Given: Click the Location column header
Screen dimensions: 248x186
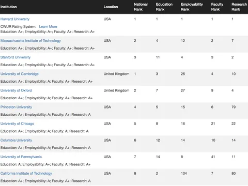Looking at the screenshot, I should [111, 7].
